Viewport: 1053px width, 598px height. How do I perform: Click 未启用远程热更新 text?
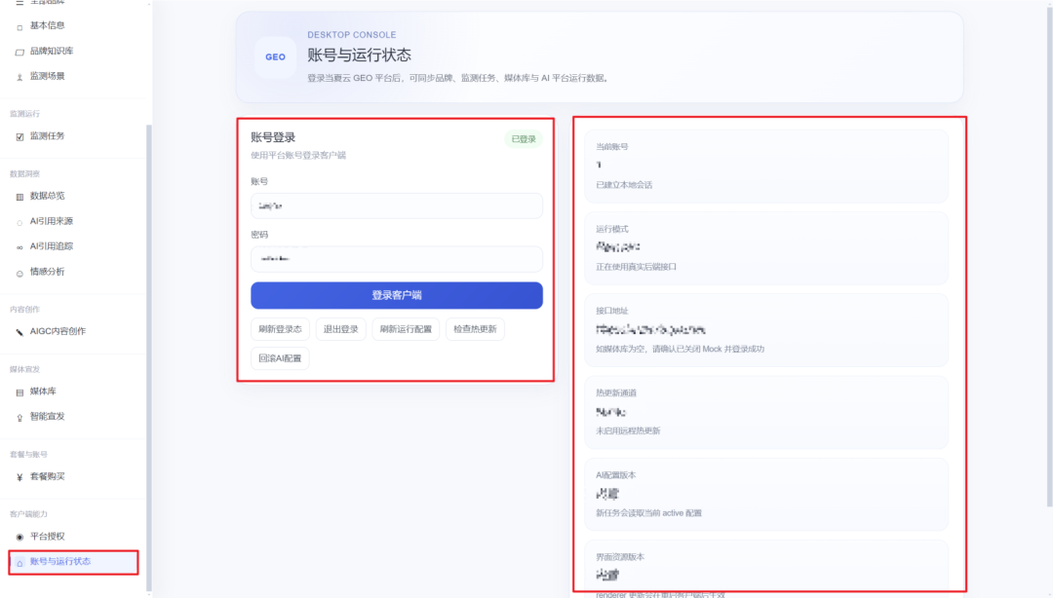(628, 430)
